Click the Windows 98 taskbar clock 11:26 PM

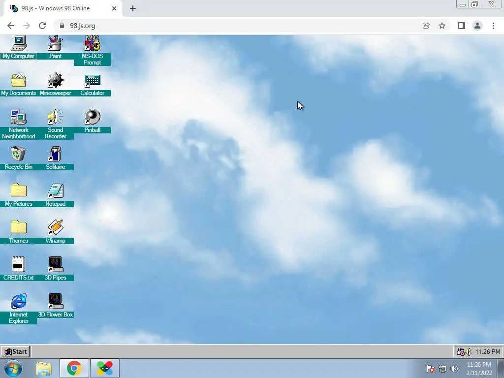coord(488,352)
